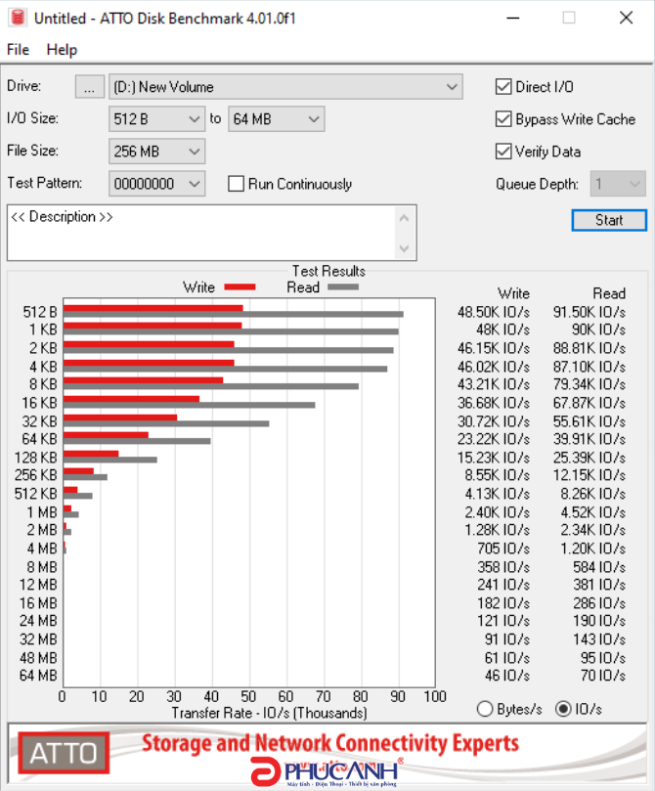
Task: Expand the Drive selection dropdown
Action: click(x=285, y=87)
